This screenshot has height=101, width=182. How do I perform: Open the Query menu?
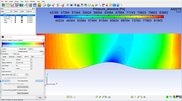(17, 1)
